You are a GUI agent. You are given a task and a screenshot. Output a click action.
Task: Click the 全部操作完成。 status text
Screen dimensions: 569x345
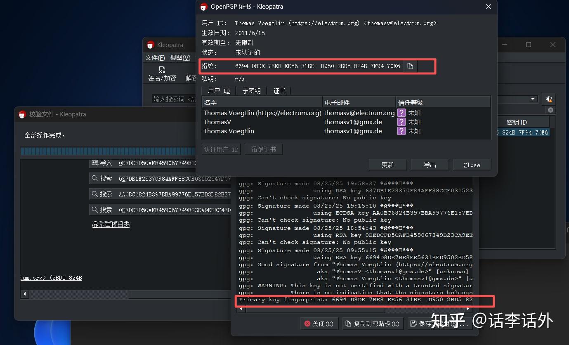(45, 135)
